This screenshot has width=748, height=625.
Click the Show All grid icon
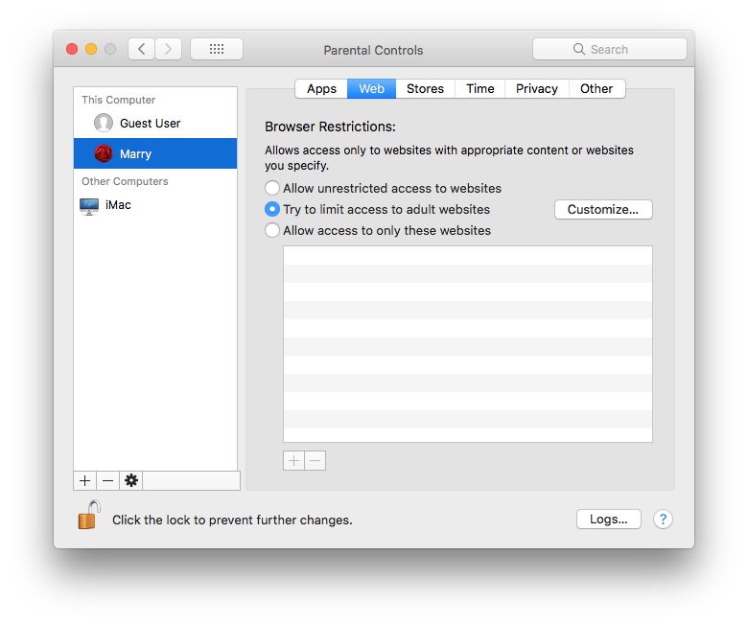pos(216,49)
